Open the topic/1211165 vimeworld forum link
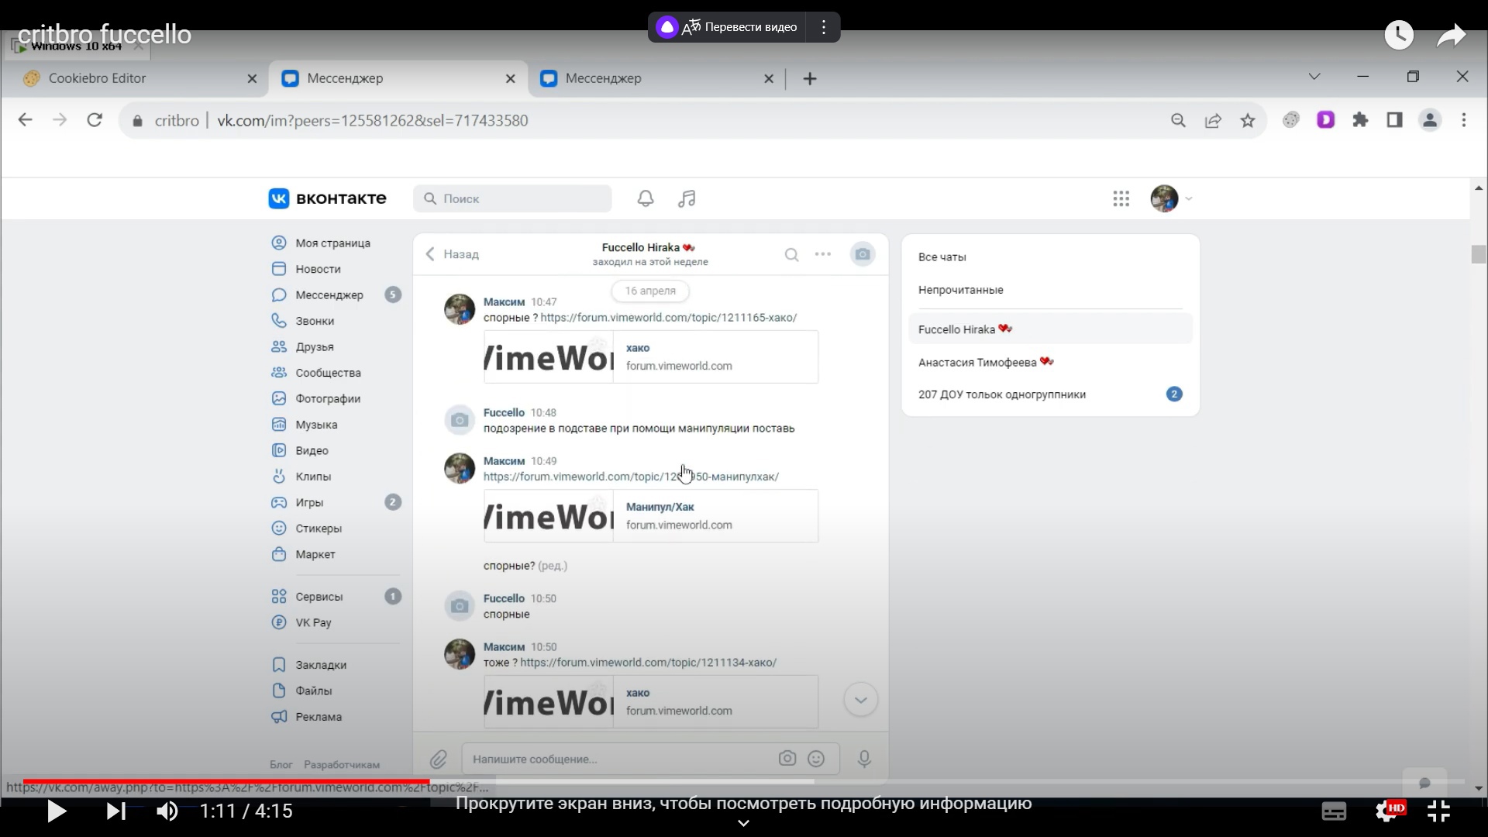1488x837 pixels. coord(668,318)
